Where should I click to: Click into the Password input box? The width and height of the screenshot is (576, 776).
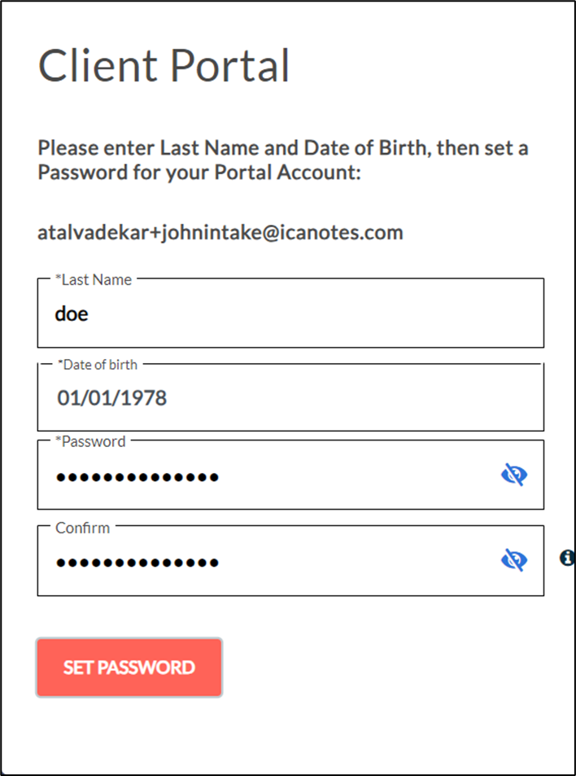coord(268,476)
